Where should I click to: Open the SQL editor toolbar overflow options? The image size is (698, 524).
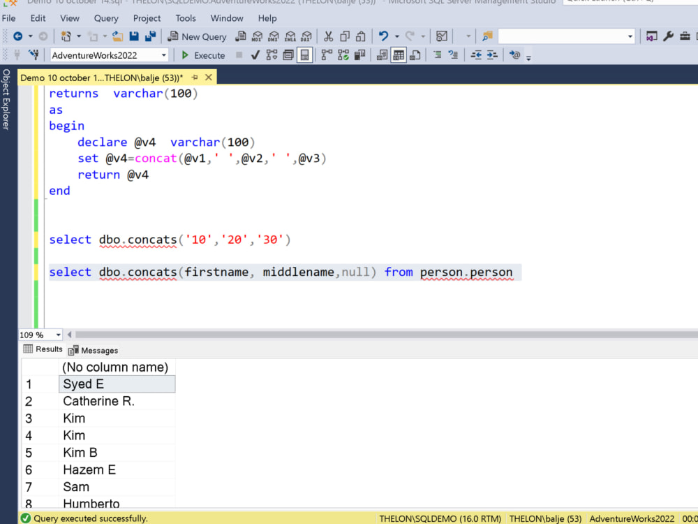click(x=528, y=57)
